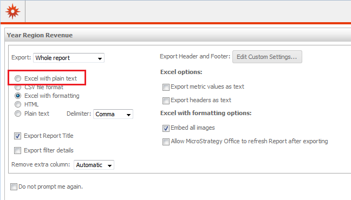Click Export Header and Footer label
The width and height of the screenshot is (351, 200).
195,56
